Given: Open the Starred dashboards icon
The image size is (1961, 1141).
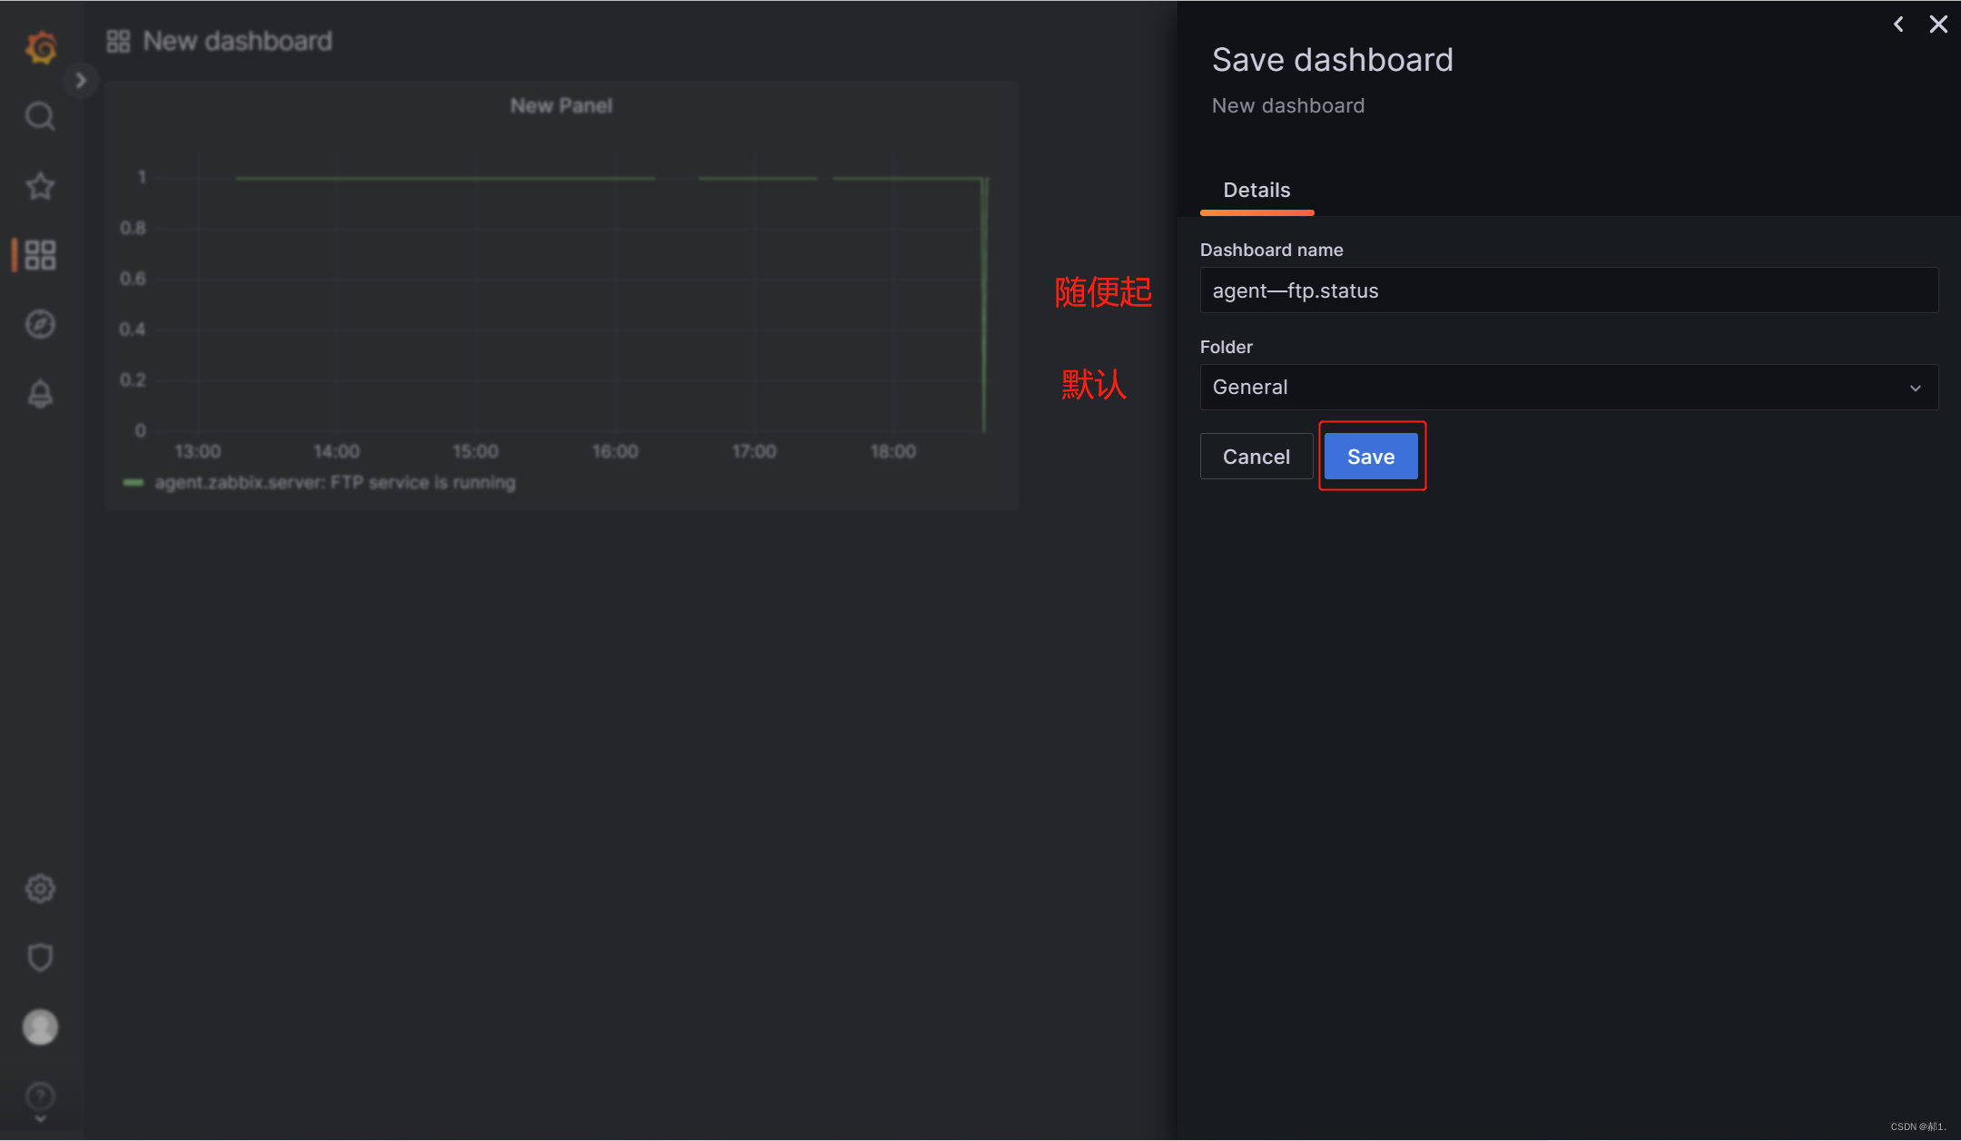Looking at the screenshot, I should pyautogui.click(x=40, y=186).
